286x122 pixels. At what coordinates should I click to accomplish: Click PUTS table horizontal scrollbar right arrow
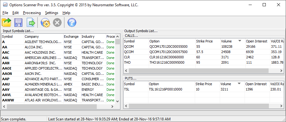281,106
